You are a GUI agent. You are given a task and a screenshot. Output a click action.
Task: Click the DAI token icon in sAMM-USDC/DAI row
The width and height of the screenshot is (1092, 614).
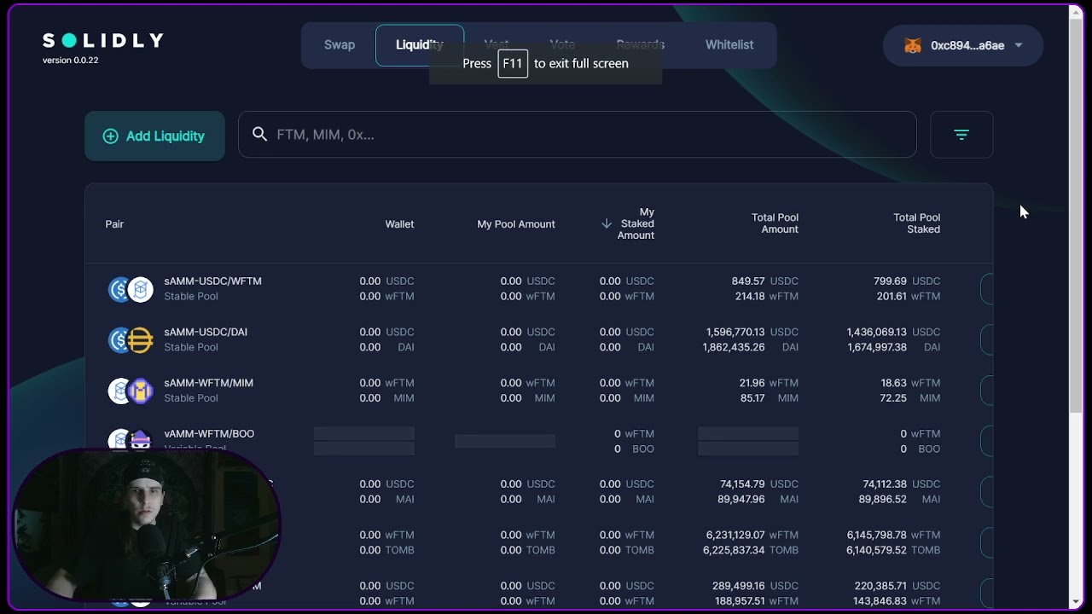[x=141, y=340]
